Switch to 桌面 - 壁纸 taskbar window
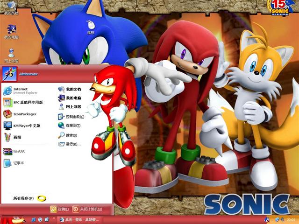 click(79, 220)
